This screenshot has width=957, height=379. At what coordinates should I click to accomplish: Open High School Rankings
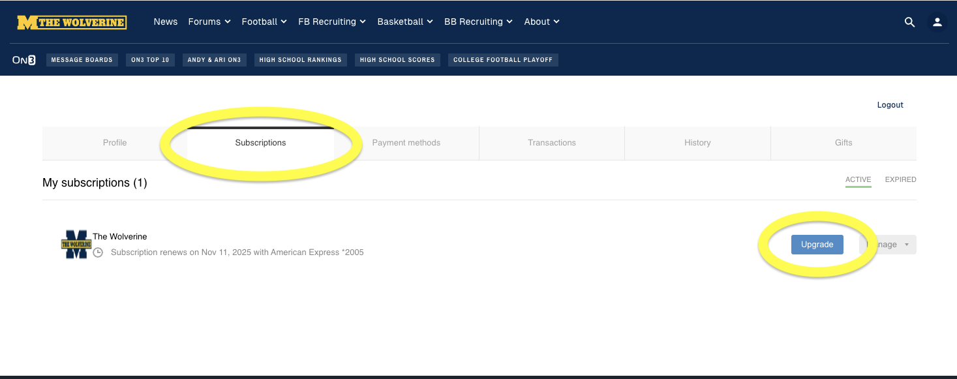click(301, 60)
